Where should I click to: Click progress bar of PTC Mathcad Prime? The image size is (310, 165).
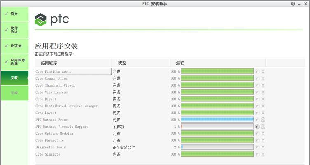tap(217, 120)
